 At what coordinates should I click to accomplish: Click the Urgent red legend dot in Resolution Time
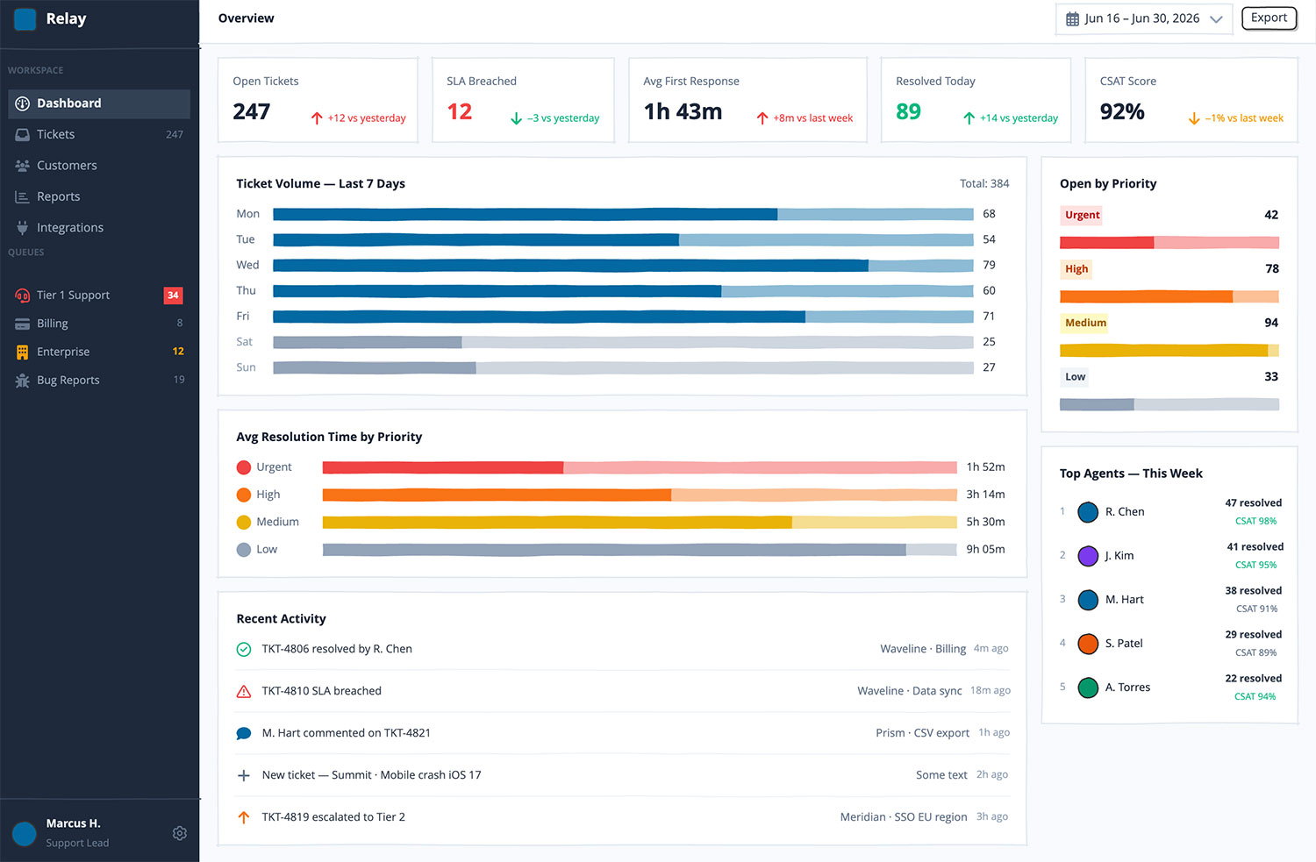tap(244, 468)
